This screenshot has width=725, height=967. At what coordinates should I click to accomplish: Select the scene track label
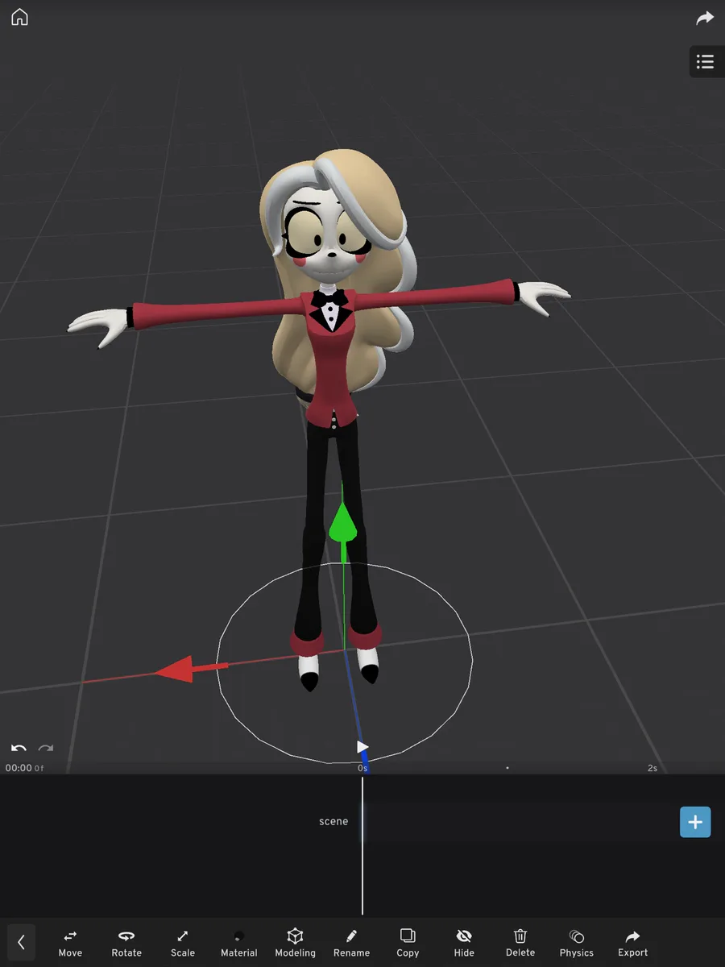[333, 822]
